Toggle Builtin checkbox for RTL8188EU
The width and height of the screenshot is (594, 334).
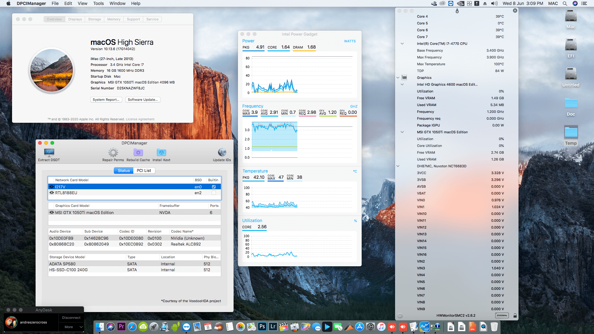pos(213,193)
